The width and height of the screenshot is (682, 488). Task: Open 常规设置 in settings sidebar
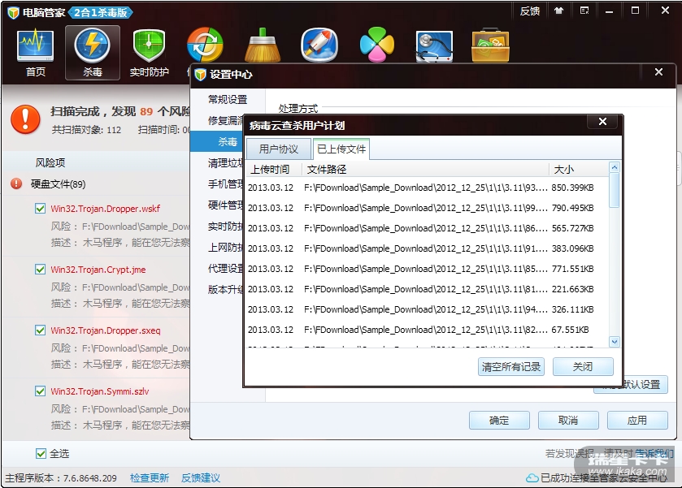click(x=228, y=100)
